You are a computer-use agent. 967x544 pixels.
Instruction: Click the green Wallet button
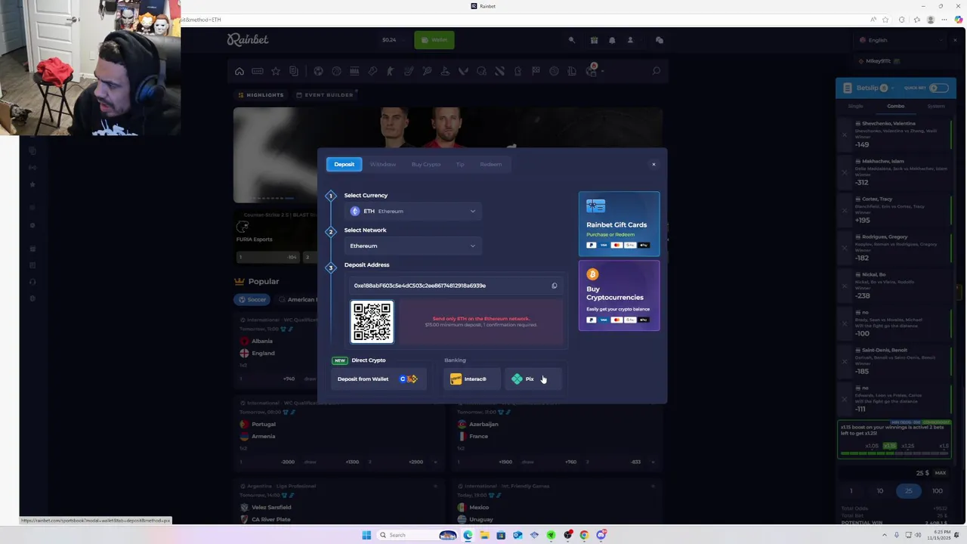(434, 40)
